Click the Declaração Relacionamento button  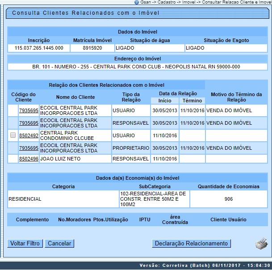click(191, 244)
